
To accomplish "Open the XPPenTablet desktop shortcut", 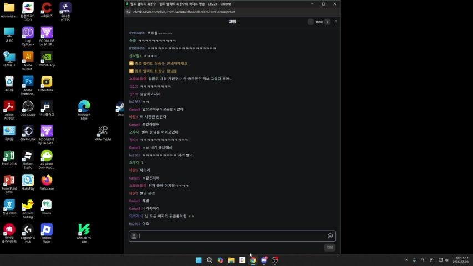I will 103,134.
